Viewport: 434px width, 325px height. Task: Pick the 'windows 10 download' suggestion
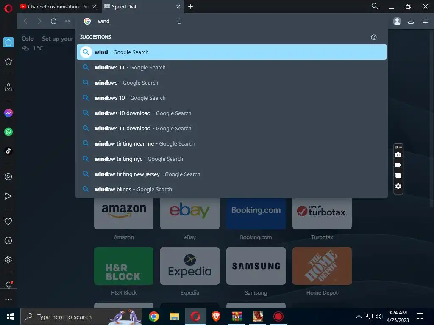tap(231, 113)
